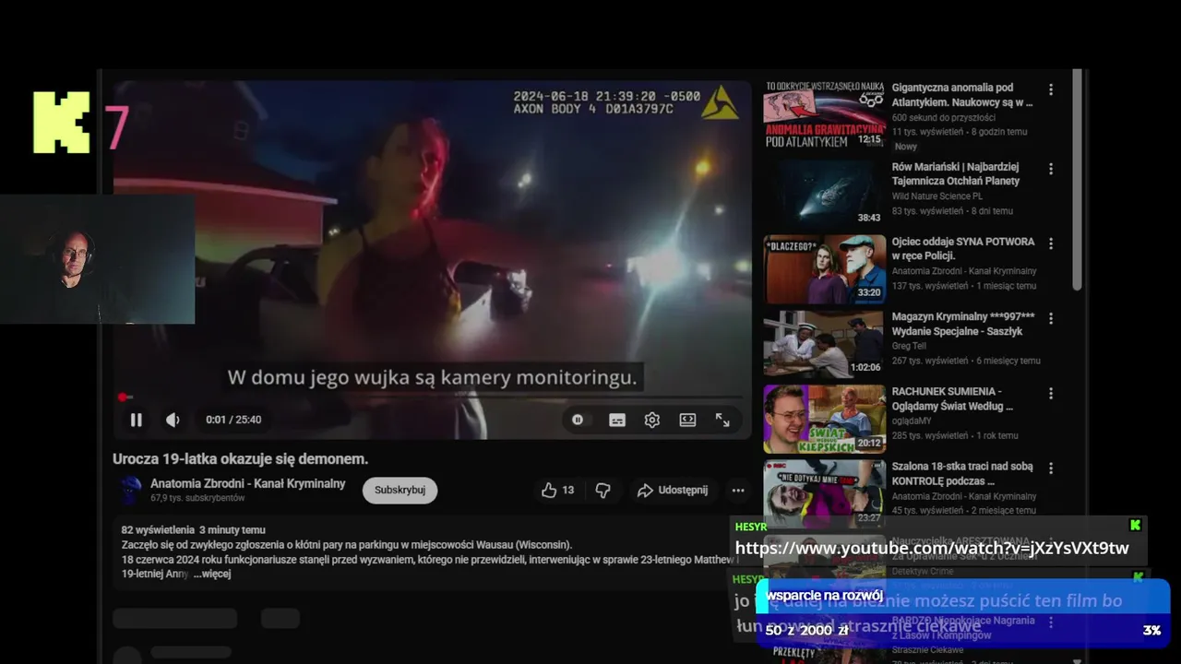1181x664 pixels.
Task: Open Magazyn Kryminalny 997 thumbnail
Action: coord(824,344)
